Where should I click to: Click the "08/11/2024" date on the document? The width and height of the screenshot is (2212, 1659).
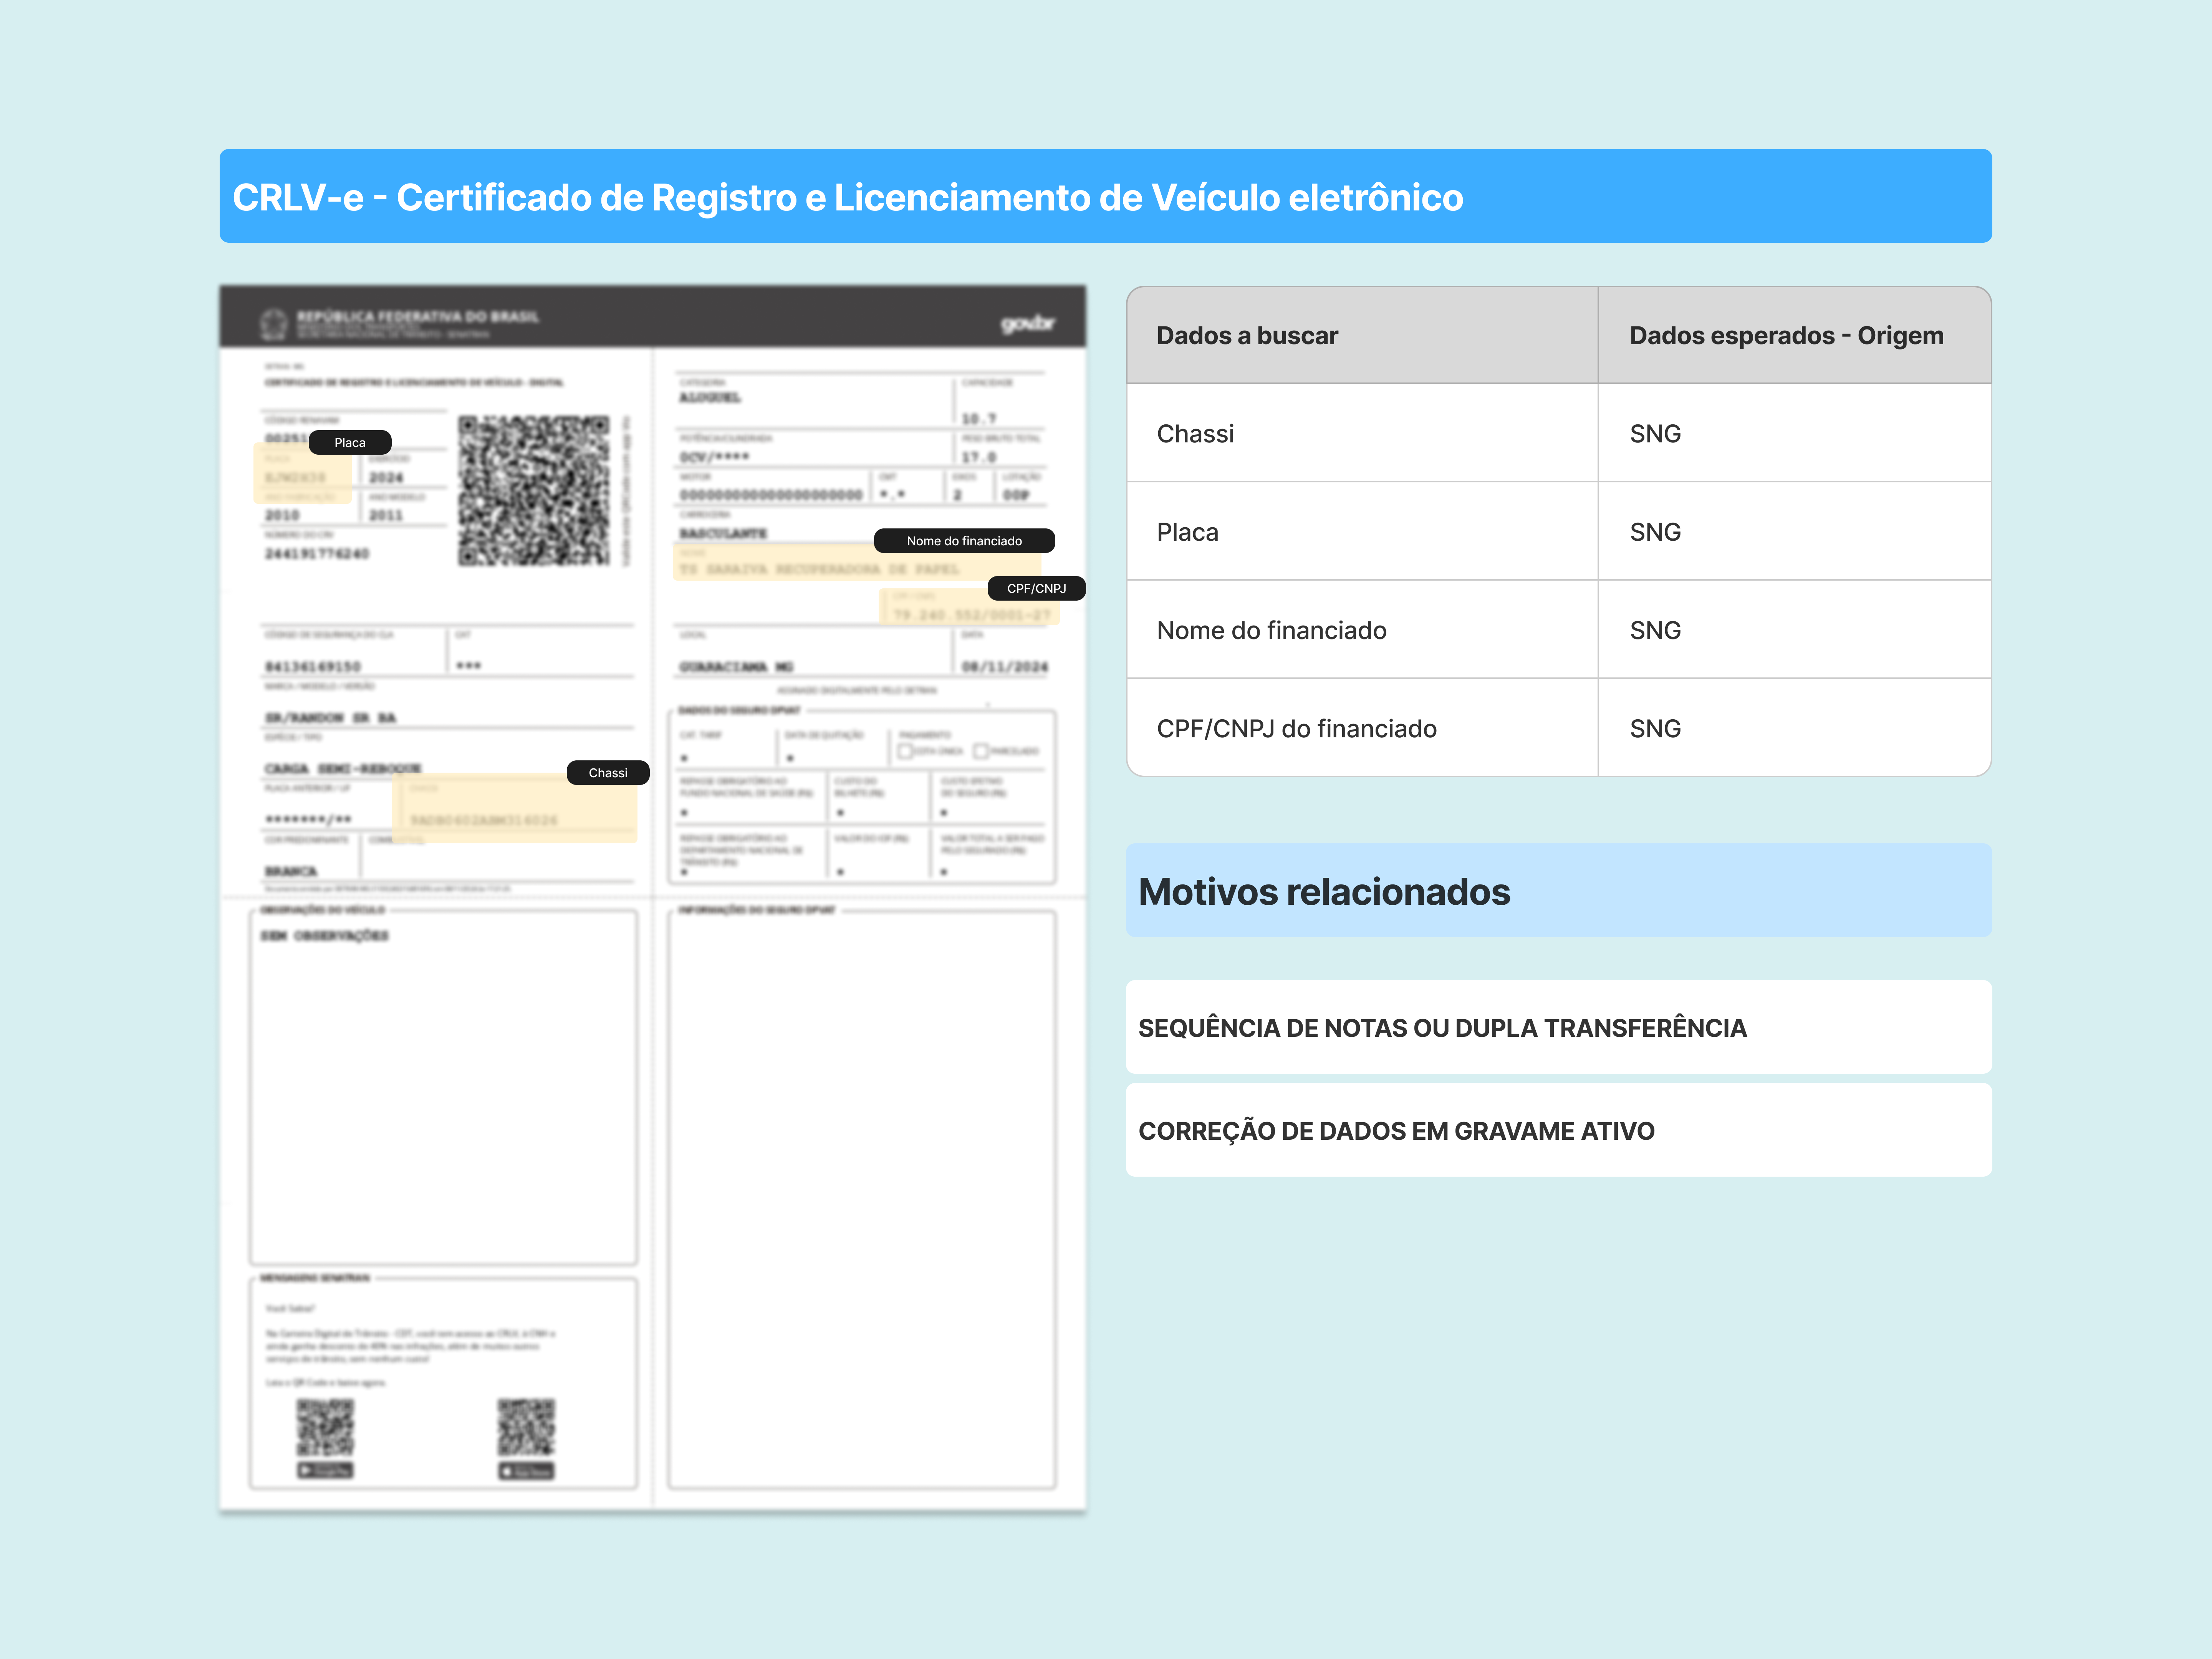[1005, 667]
